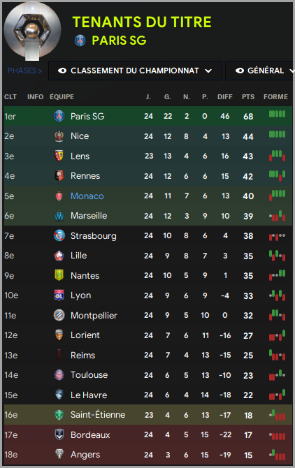The width and height of the screenshot is (295, 468).
Task: Toggle eye icon beside Classement du Championnat
Action: point(62,71)
